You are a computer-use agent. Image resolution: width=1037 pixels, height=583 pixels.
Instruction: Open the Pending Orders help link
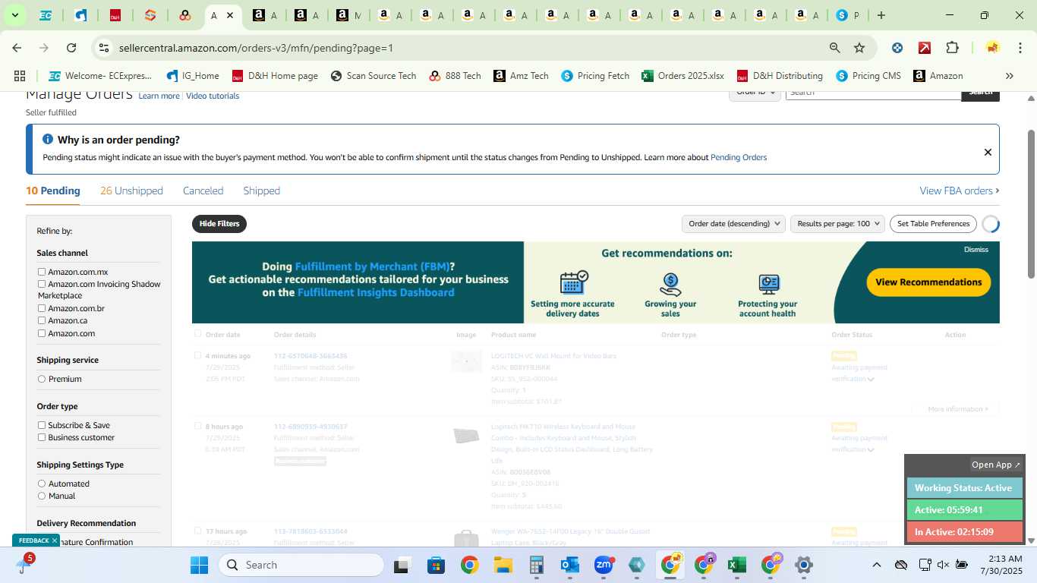[x=739, y=157]
